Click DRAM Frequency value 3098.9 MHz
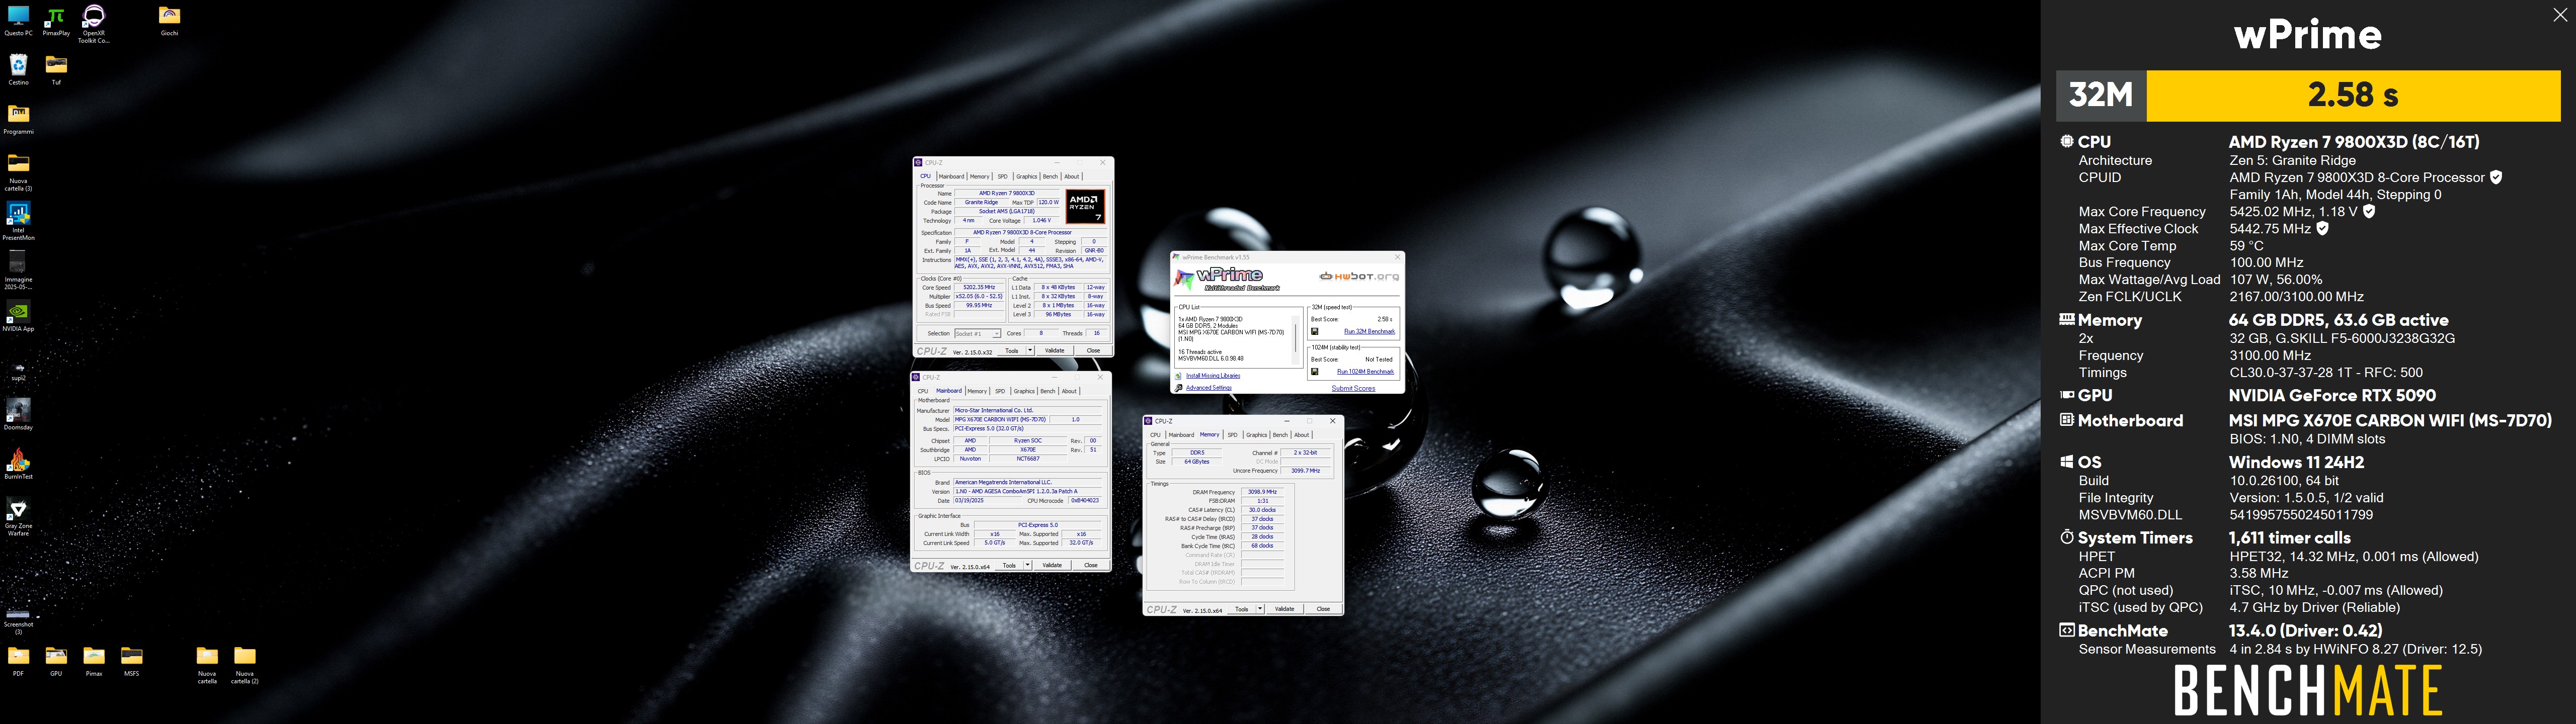The image size is (2576, 724). (1262, 492)
